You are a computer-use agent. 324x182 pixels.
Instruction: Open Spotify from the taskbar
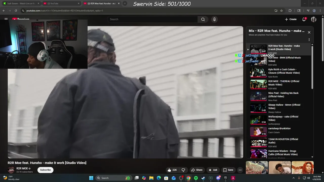pos(196,178)
